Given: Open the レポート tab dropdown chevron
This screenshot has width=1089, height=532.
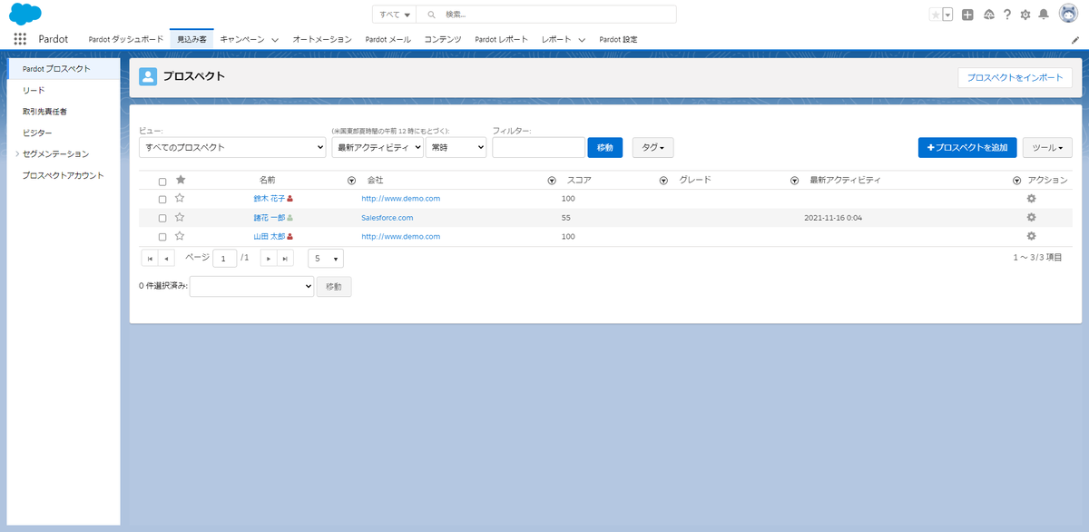Looking at the screenshot, I should [581, 40].
